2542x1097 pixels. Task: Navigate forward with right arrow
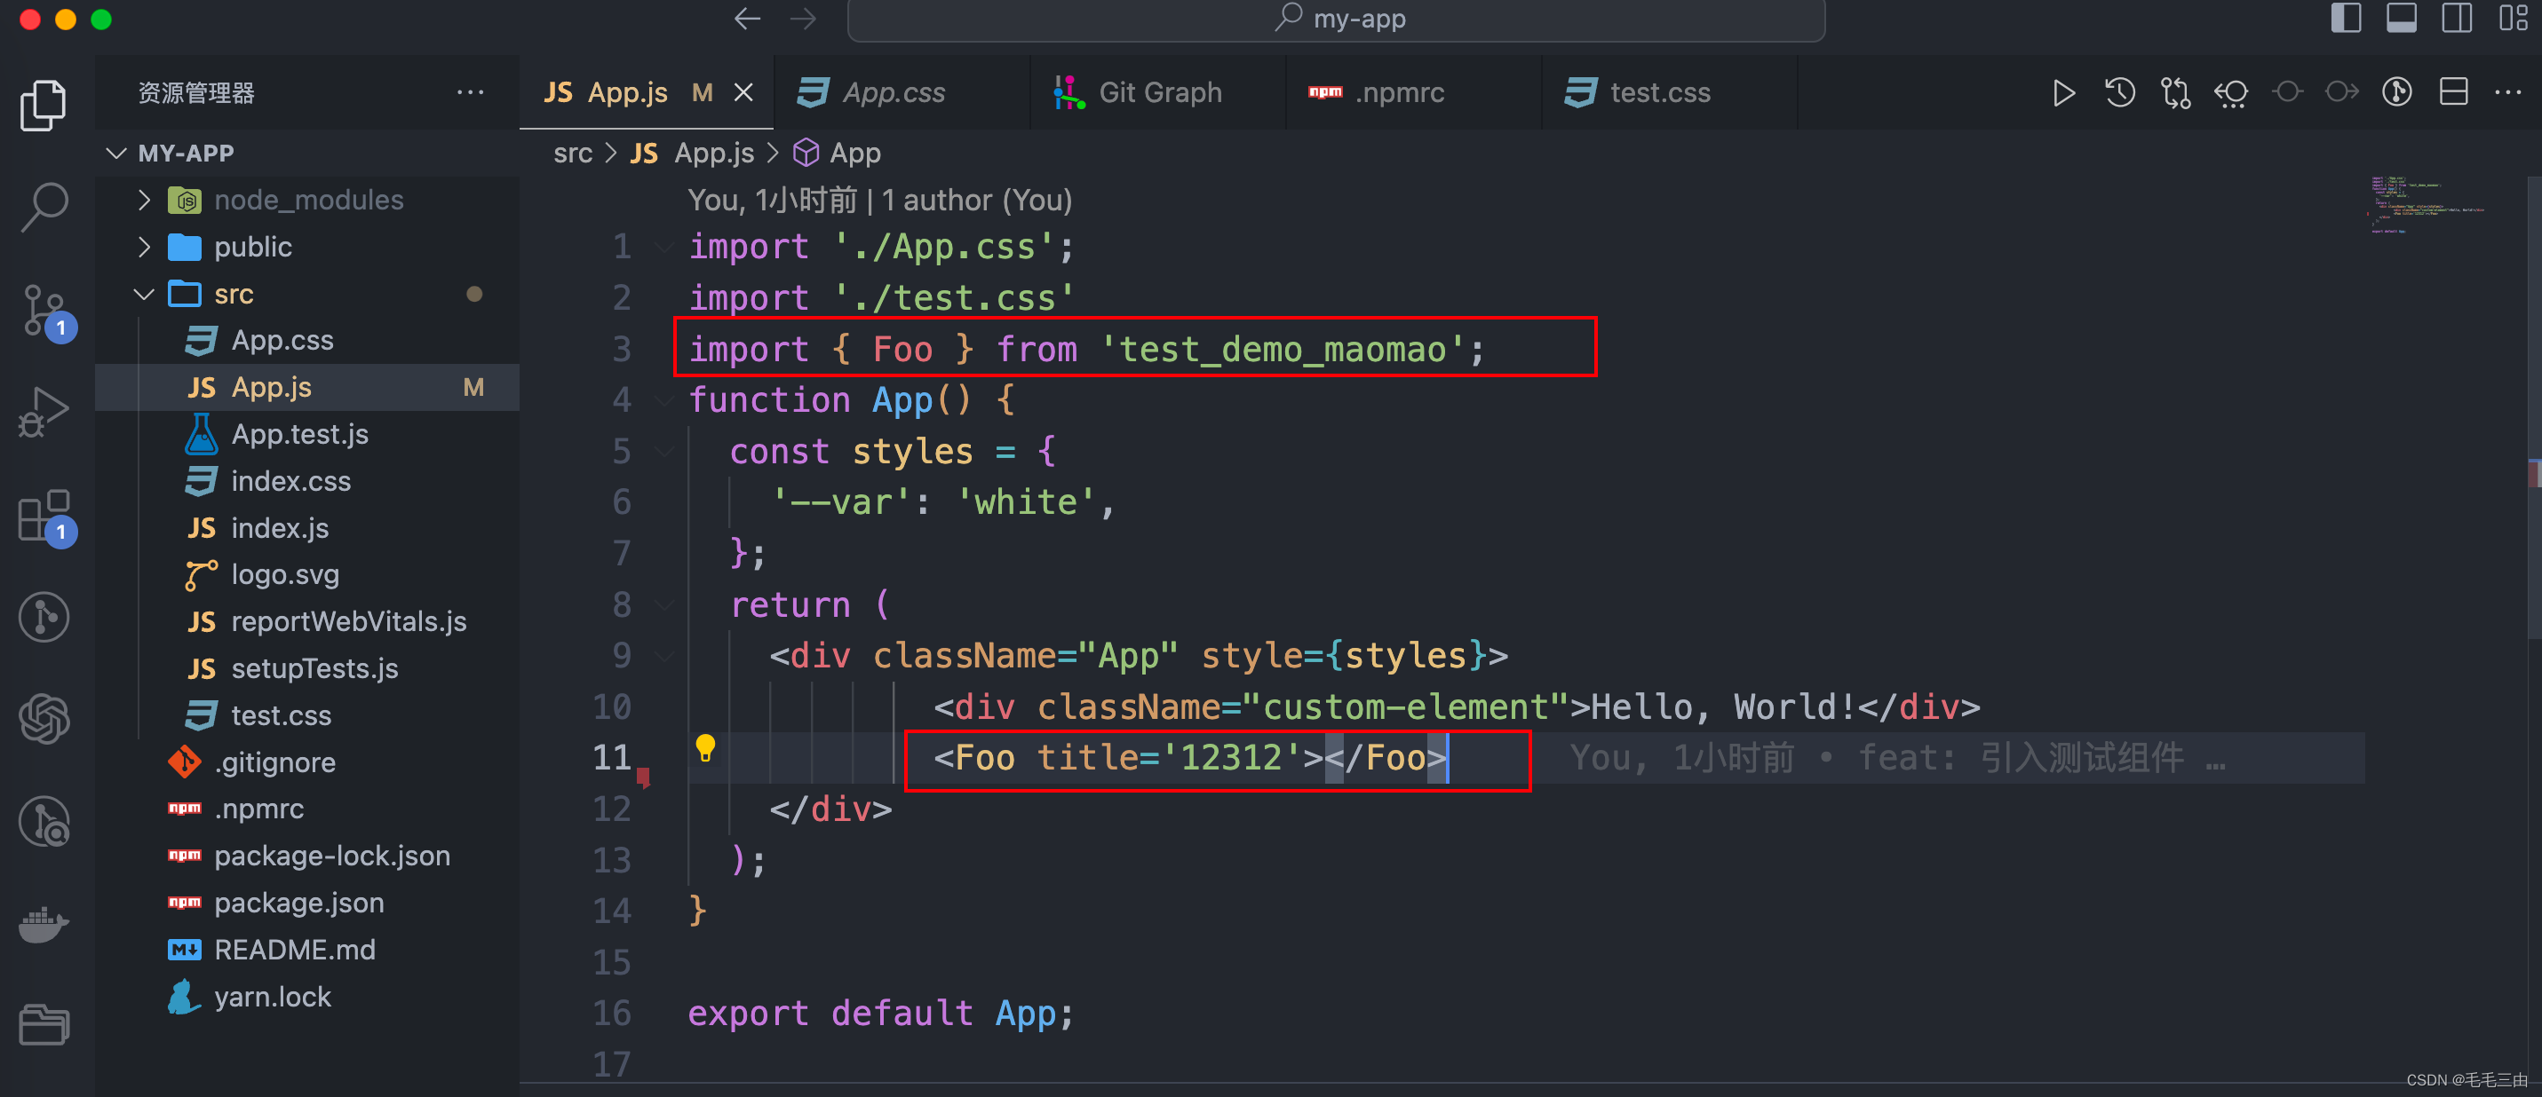coord(802,19)
